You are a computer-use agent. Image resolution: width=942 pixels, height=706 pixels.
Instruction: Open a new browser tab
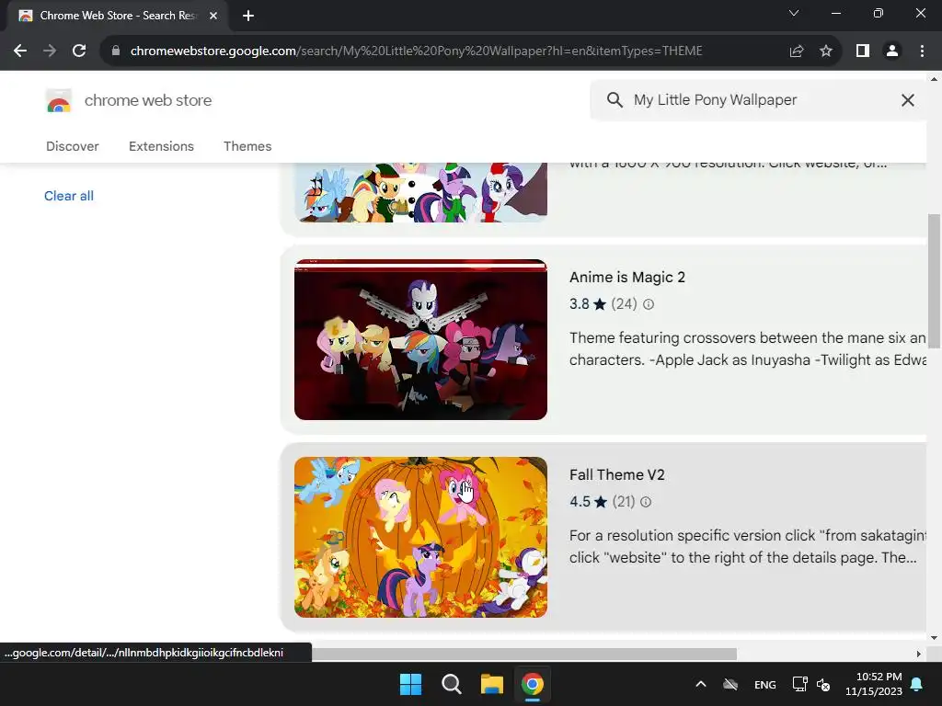(248, 16)
